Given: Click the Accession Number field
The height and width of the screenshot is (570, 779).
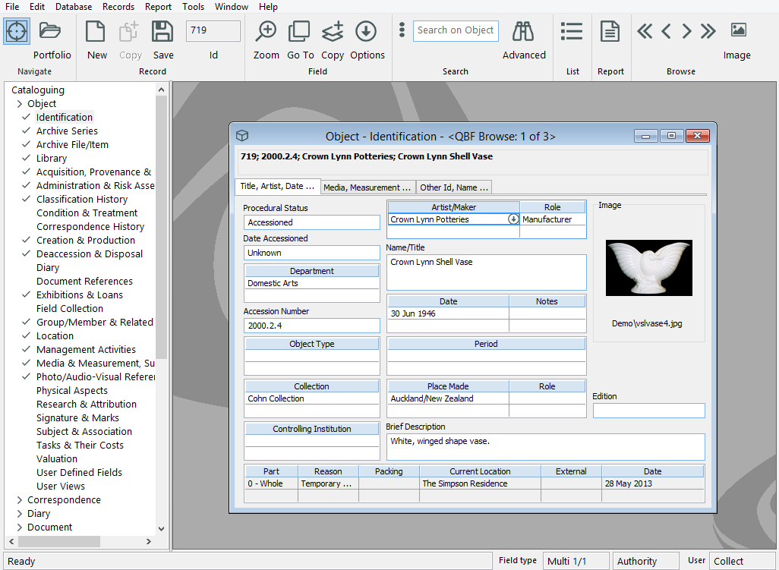Looking at the screenshot, I should click(312, 326).
